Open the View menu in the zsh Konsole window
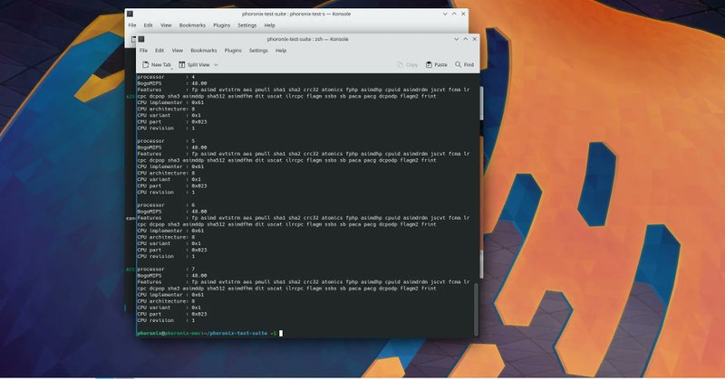 [x=178, y=51]
